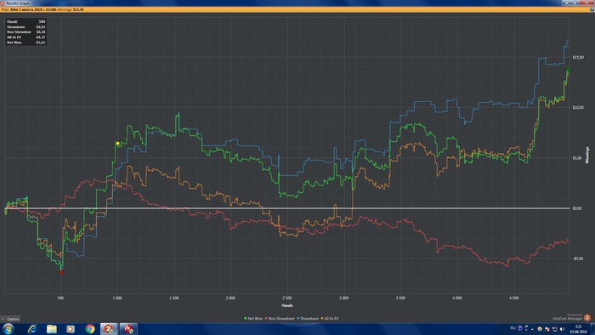Click the RU language indicator
This screenshot has height=335, width=595.
(x=513, y=328)
